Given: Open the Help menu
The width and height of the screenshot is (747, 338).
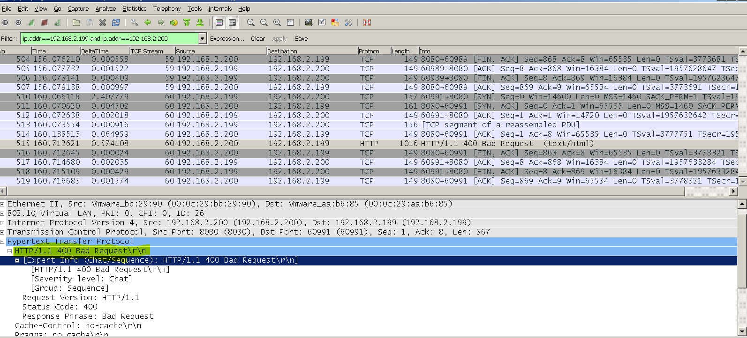Looking at the screenshot, I should click(244, 8).
